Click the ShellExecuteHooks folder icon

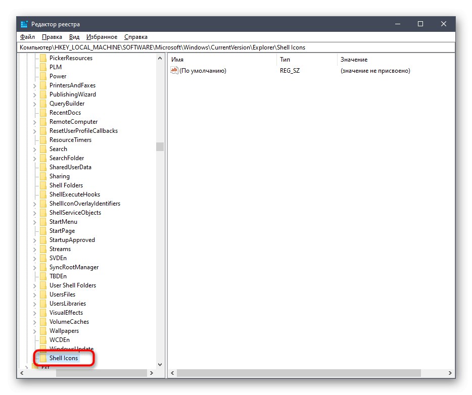(x=43, y=194)
